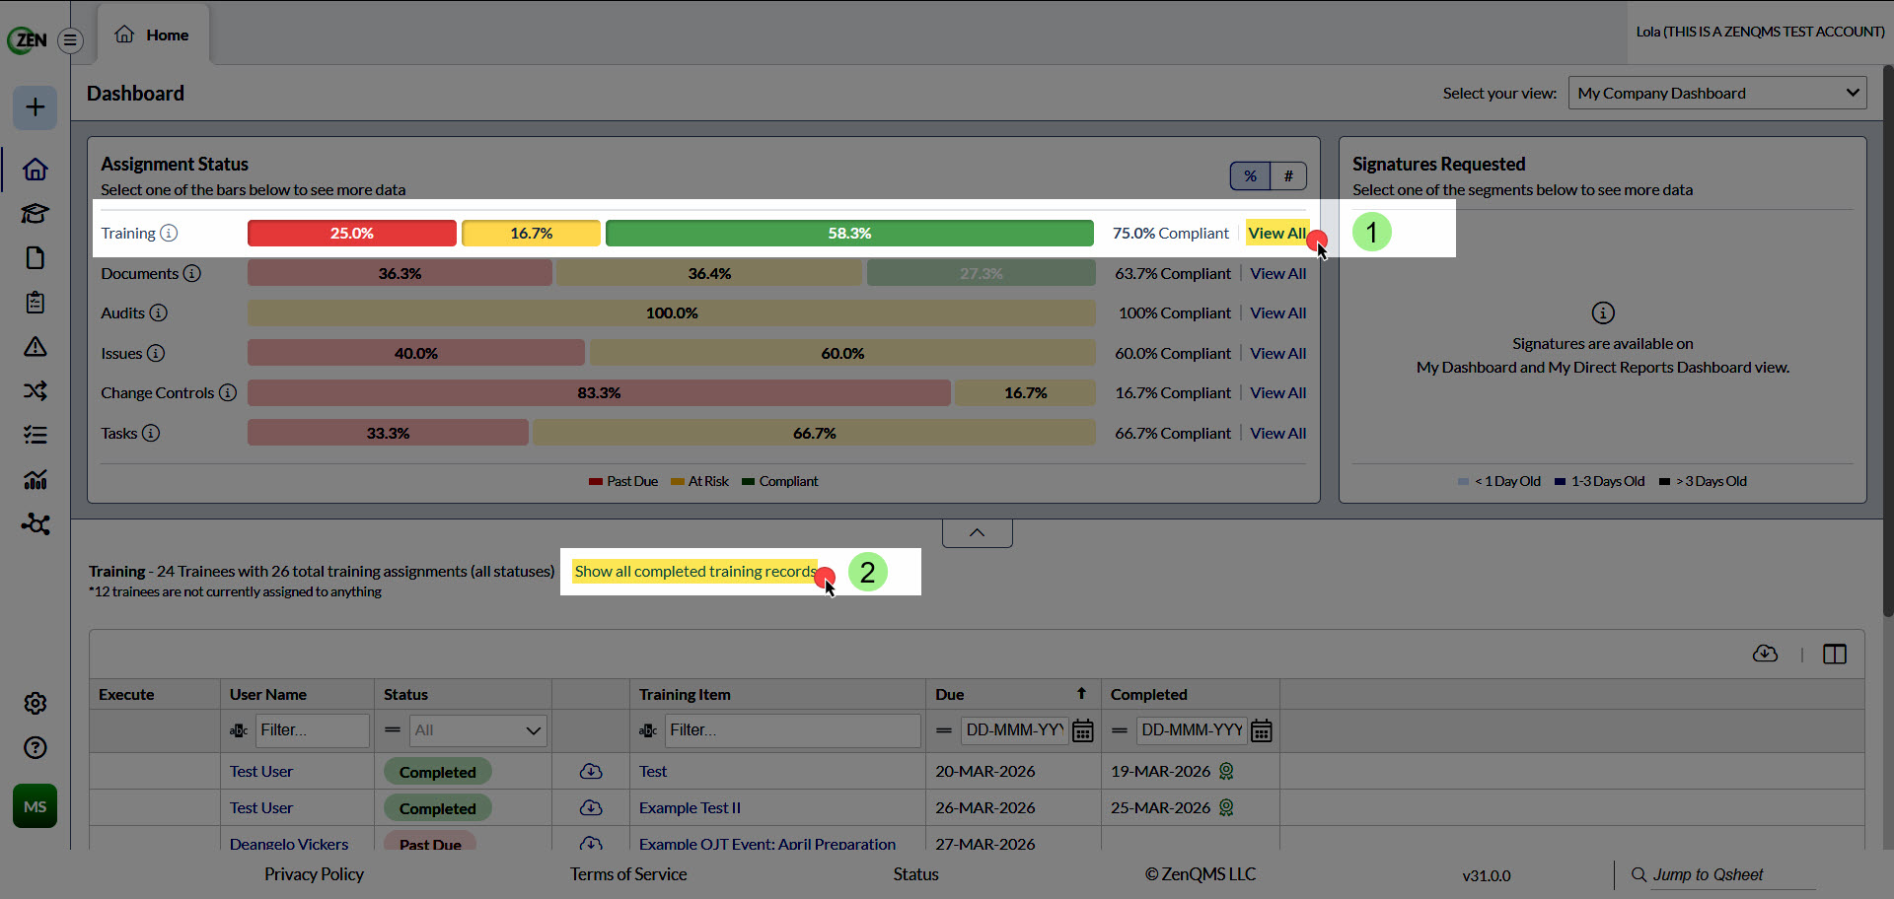Open the Training module graduation cap icon

tap(35, 214)
